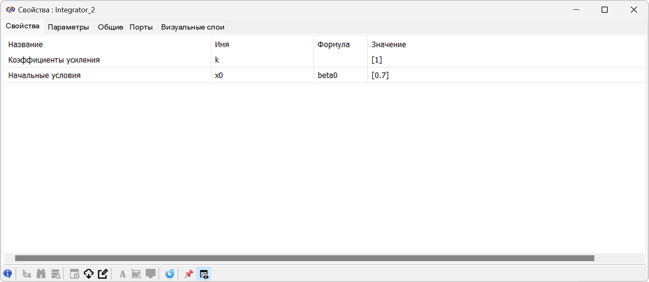Open the Визуальные слои tab
The image size is (649, 282).
[x=193, y=27]
